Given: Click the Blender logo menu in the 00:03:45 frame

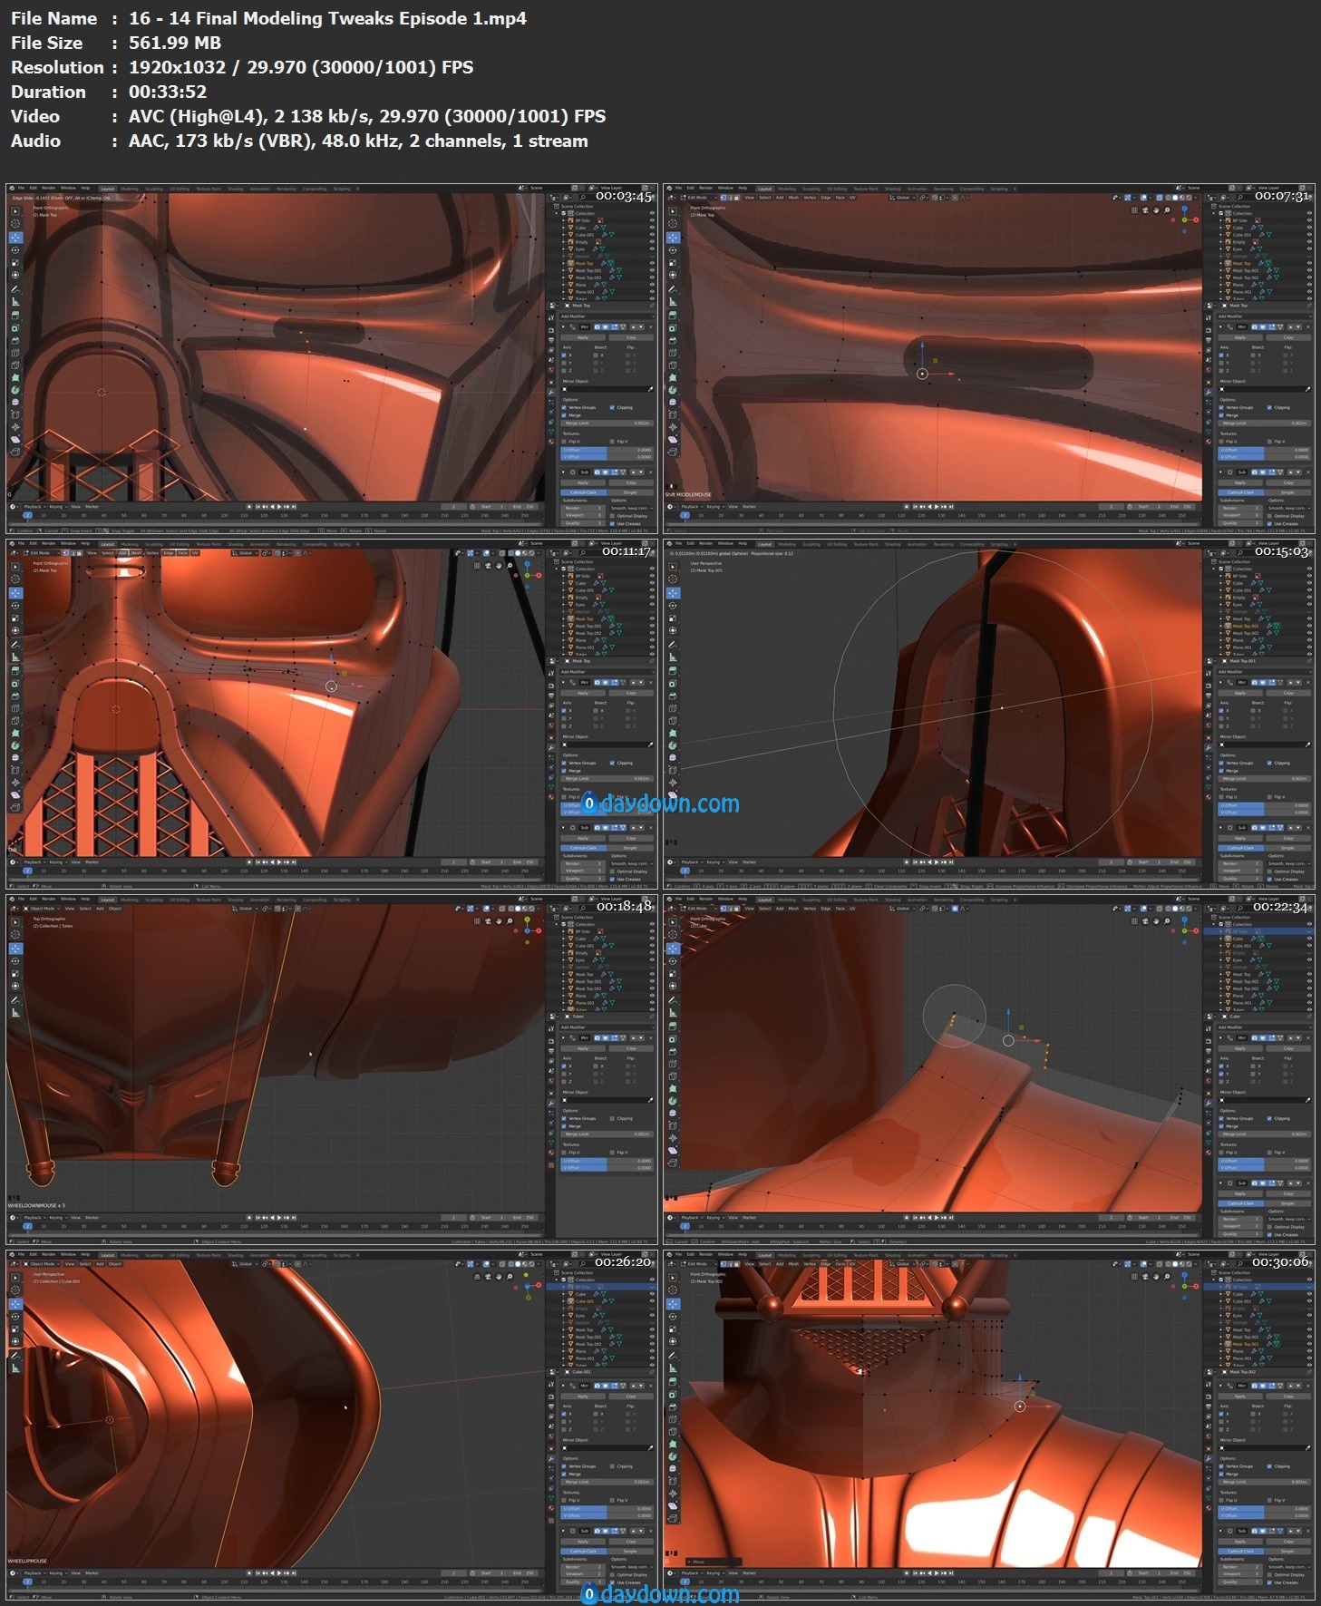Looking at the screenshot, I should pyautogui.click(x=12, y=188).
